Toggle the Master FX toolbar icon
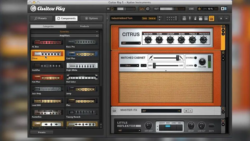This screenshot has width=250, height=141. [211, 18]
